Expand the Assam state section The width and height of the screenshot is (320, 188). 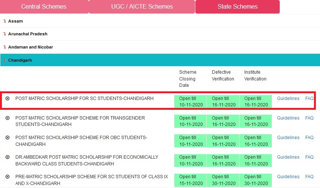tap(15, 21)
